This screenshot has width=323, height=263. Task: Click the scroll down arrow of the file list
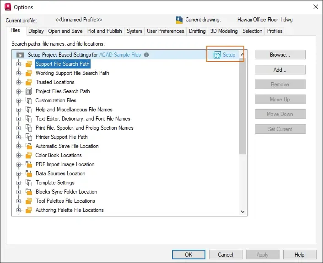point(242,211)
